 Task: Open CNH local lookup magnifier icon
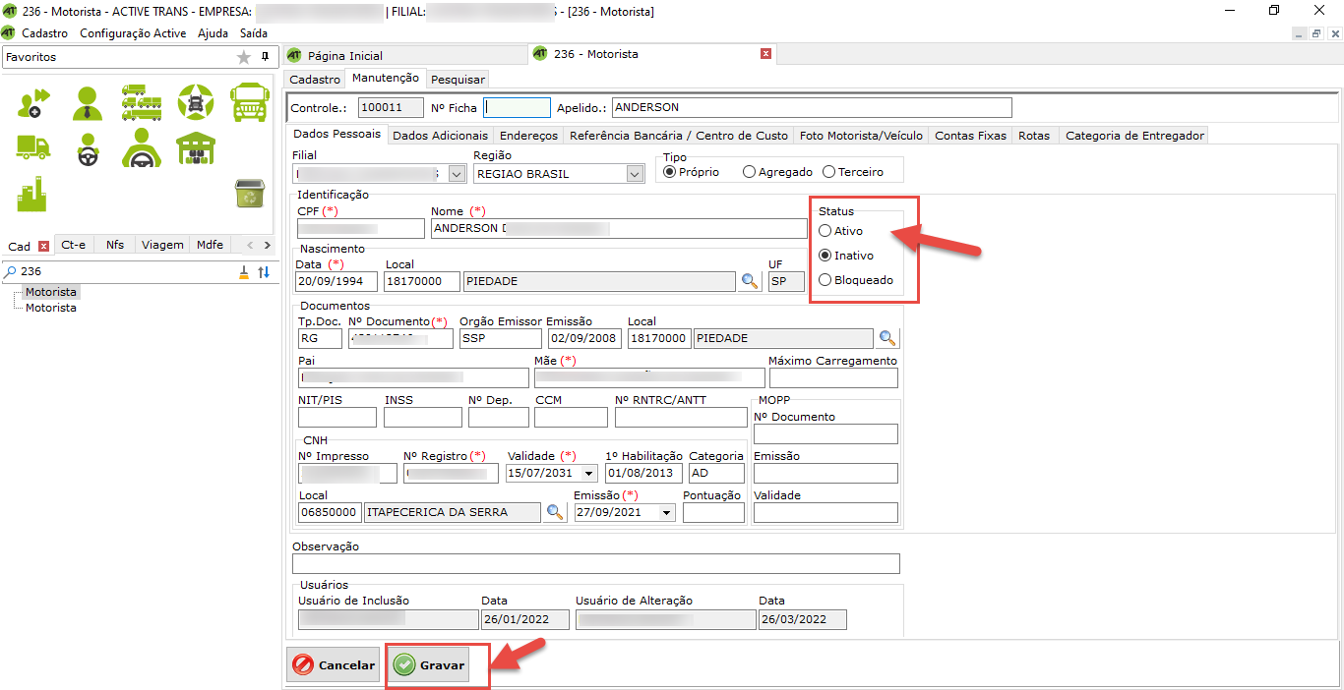[x=555, y=512]
